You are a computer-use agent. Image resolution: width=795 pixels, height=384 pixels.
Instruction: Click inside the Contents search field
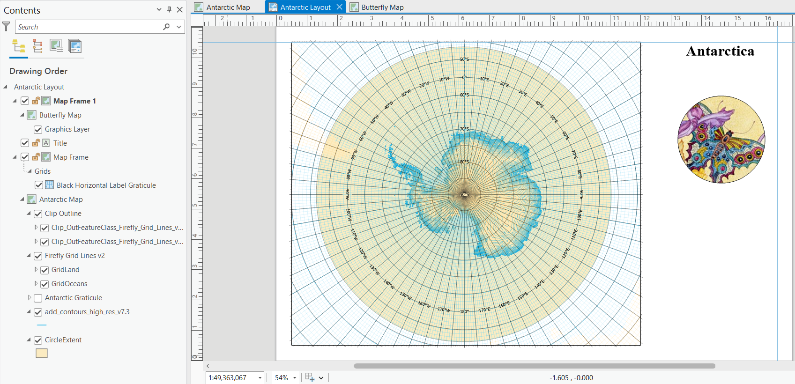pos(89,27)
